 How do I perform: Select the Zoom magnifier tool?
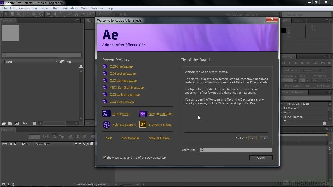19,14
